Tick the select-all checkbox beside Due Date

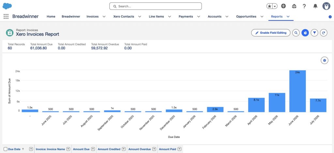coord(6,149)
